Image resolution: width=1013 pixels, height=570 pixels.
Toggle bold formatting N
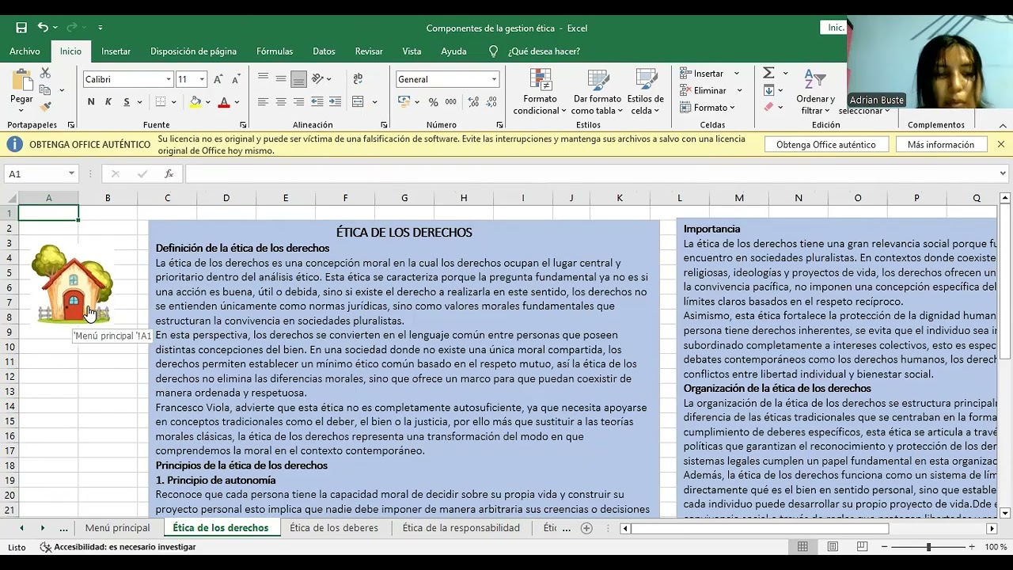91,101
